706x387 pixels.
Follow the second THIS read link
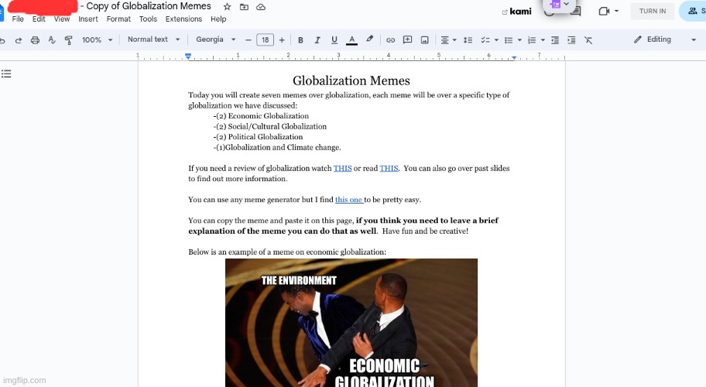click(x=389, y=168)
